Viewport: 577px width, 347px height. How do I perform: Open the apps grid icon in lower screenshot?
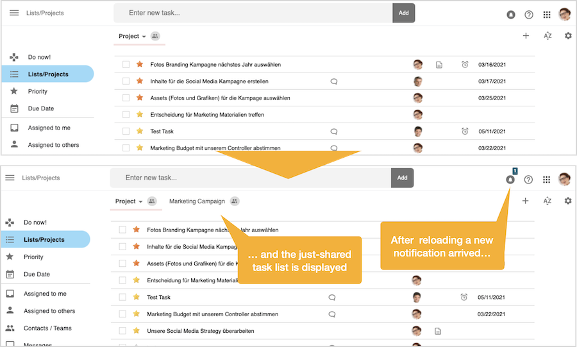pos(547,180)
